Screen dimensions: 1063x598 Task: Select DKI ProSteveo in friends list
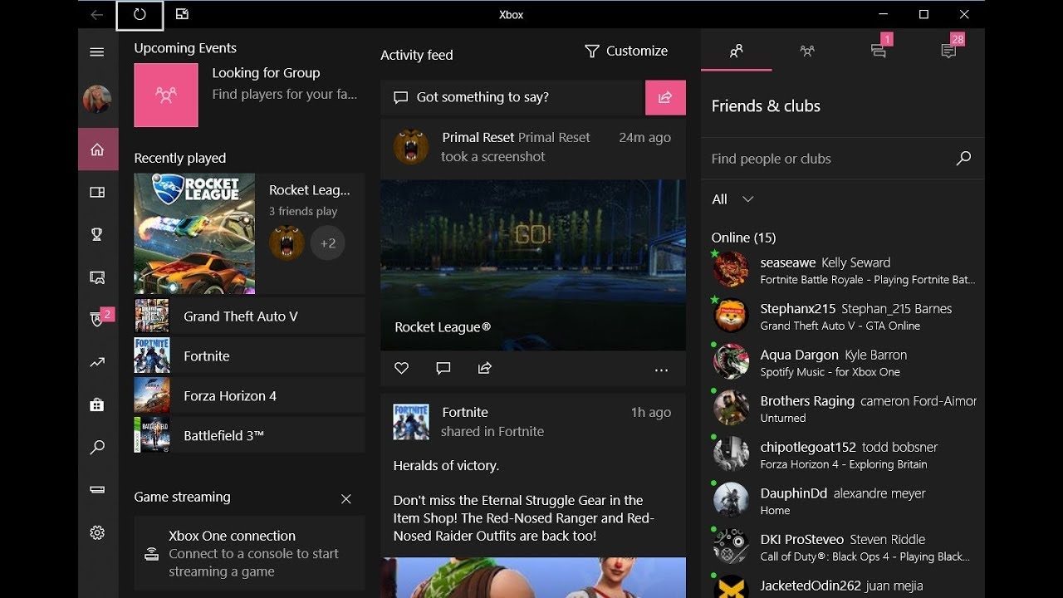[843, 547]
